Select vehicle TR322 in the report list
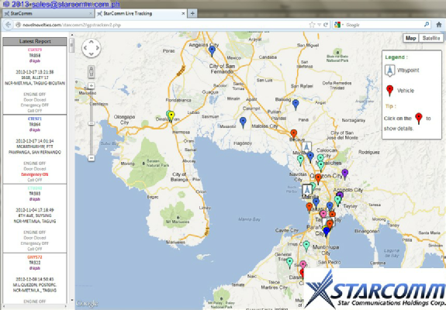Screen dimensions: 446x310 tap(35, 263)
